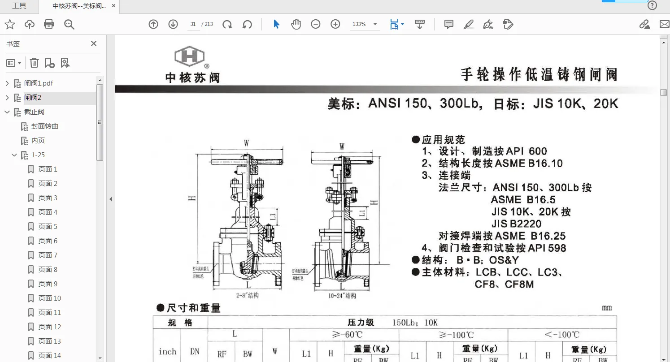Click the cloud upload icon
Viewport: 670px width, 362px height.
click(30, 24)
